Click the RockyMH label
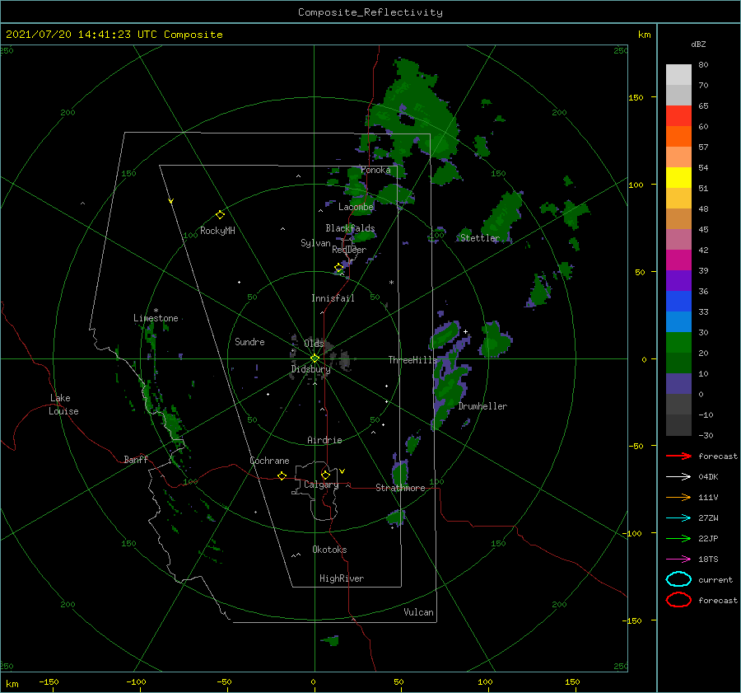Image resolution: width=741 pixels, height=693 pixels. pos(217,231)
